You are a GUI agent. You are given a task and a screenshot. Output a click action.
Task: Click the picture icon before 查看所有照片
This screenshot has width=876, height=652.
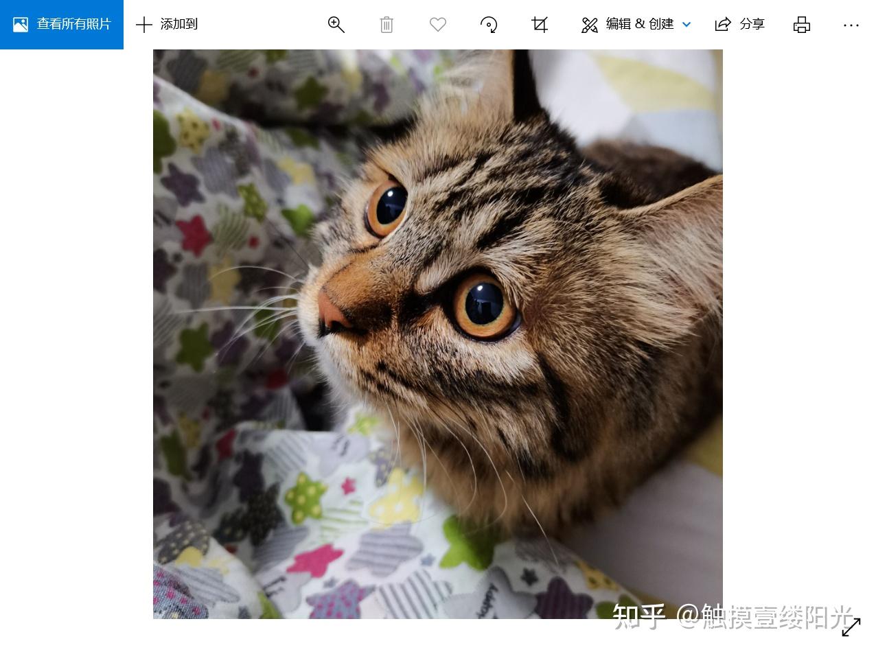click(x=21, y=25)
